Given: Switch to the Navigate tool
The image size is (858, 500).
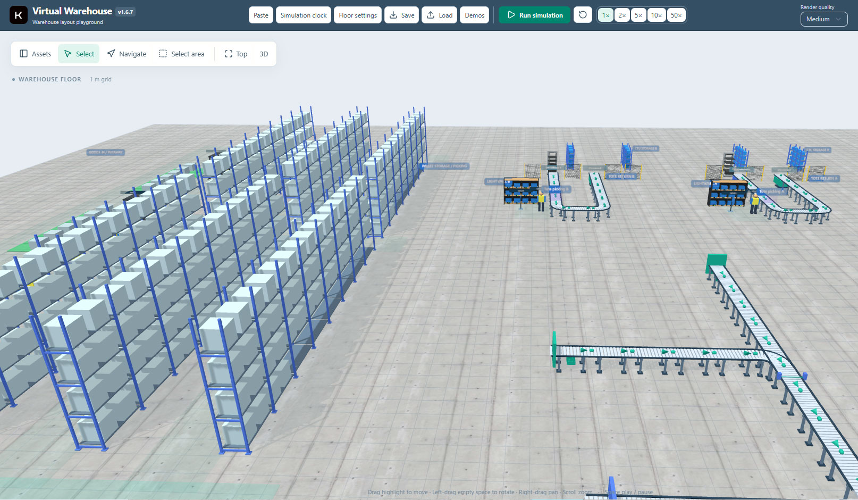Looking at the screenshot, I should [127, 54].
